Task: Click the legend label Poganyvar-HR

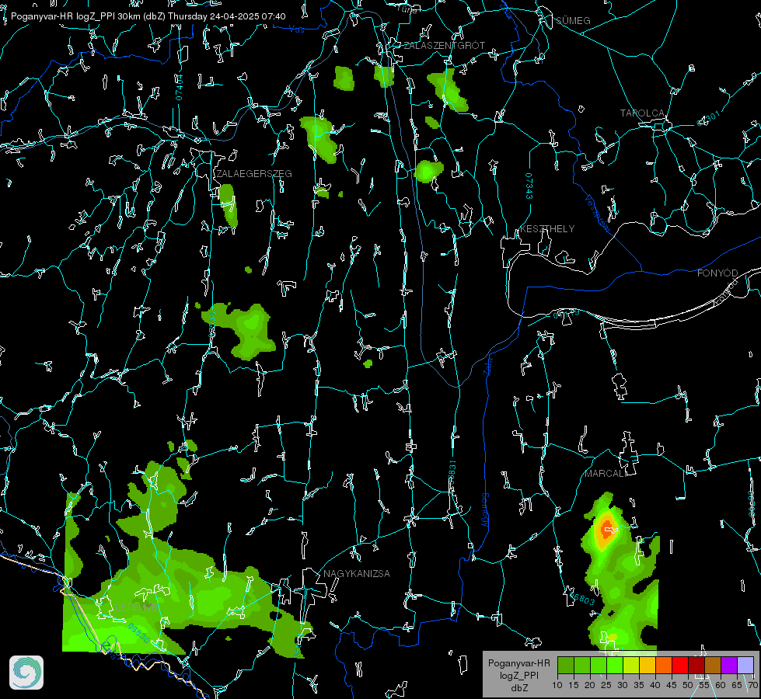Action: (518, 663)
